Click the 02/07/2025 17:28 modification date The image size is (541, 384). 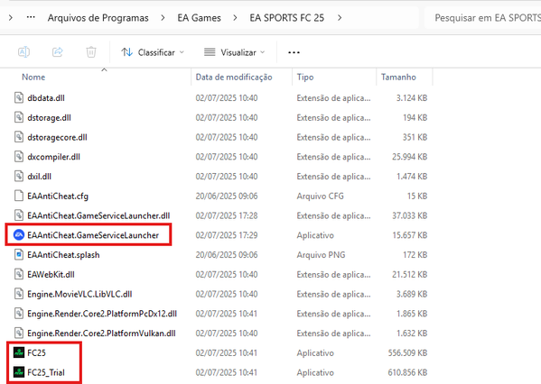(x=227, y=216)
